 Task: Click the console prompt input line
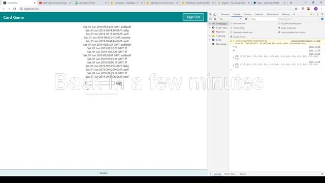tap(277, 70)
